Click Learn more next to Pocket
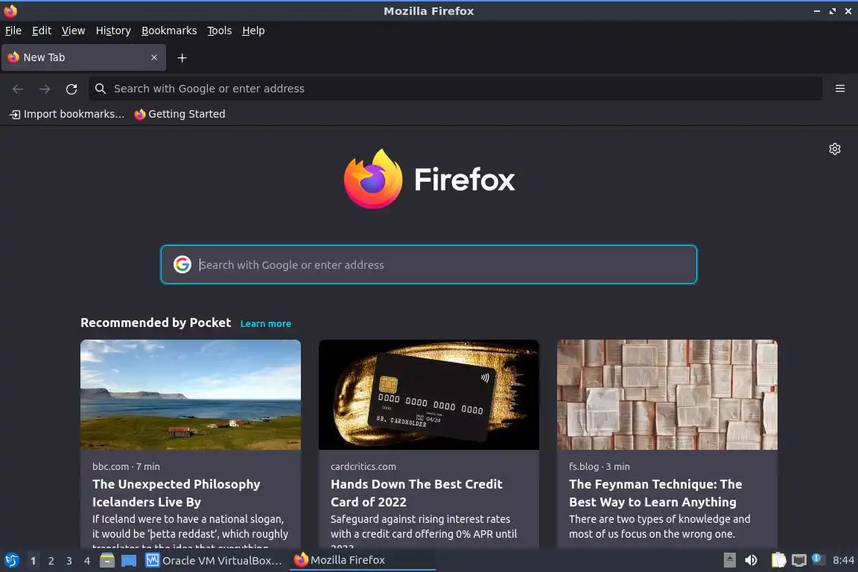Image resolution: width=858 pixels, height=572 pixels. click(266, 323)
